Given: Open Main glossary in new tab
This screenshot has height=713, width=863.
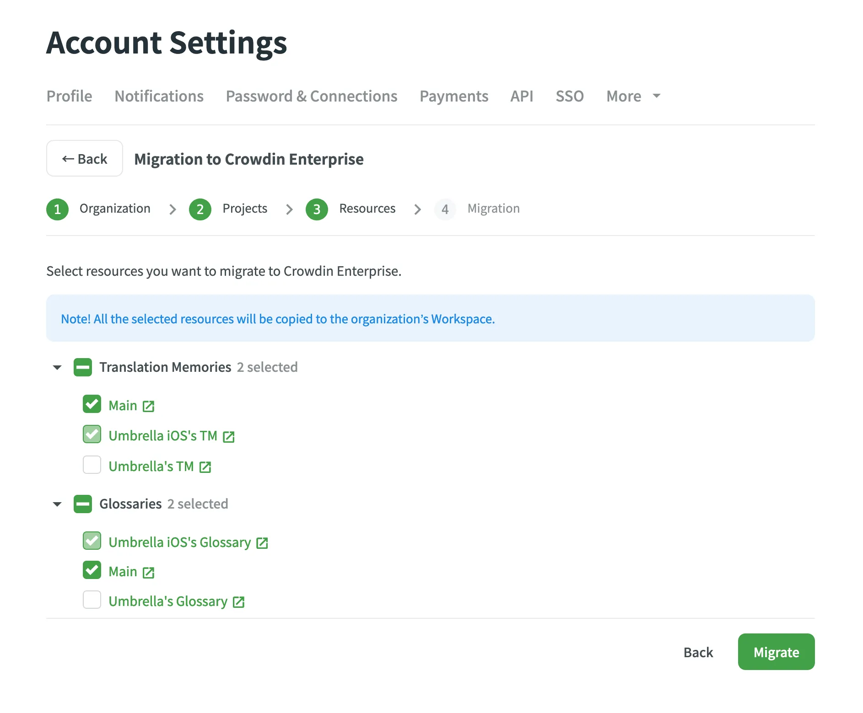Looking at the screenshot, I should [147, 572].
